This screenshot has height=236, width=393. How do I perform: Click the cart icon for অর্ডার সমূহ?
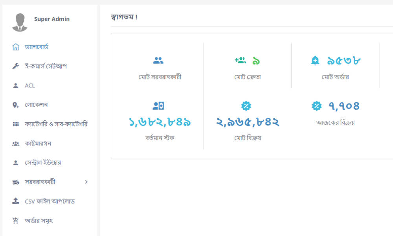pos(16,221)
